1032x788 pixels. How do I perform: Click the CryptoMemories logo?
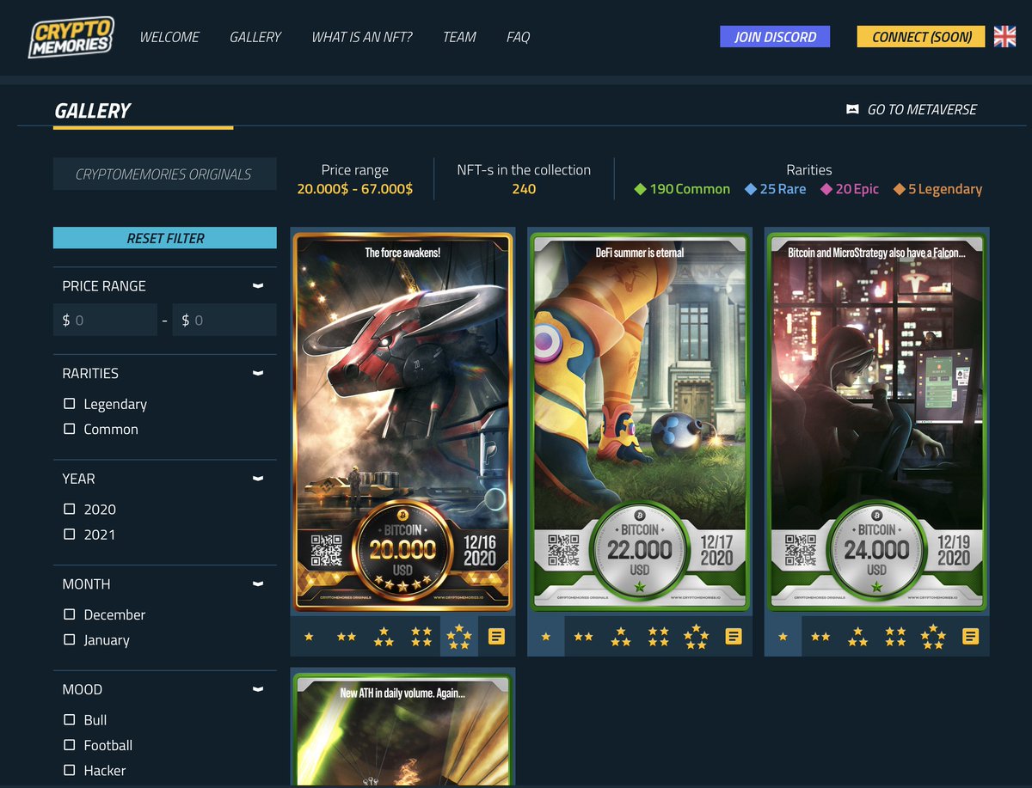point(71,38)
